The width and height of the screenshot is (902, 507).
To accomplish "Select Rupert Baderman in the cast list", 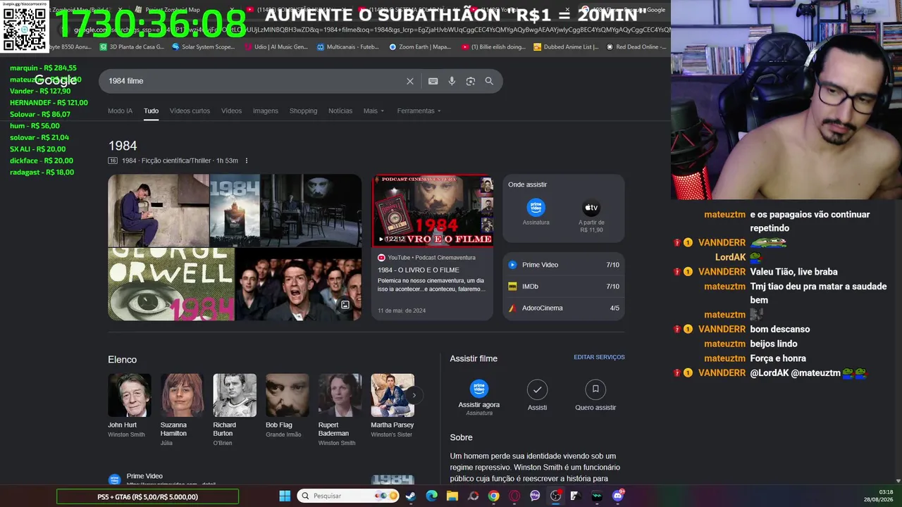I will pos(340,410).
